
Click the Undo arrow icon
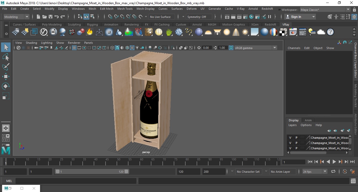coord(57,17)
